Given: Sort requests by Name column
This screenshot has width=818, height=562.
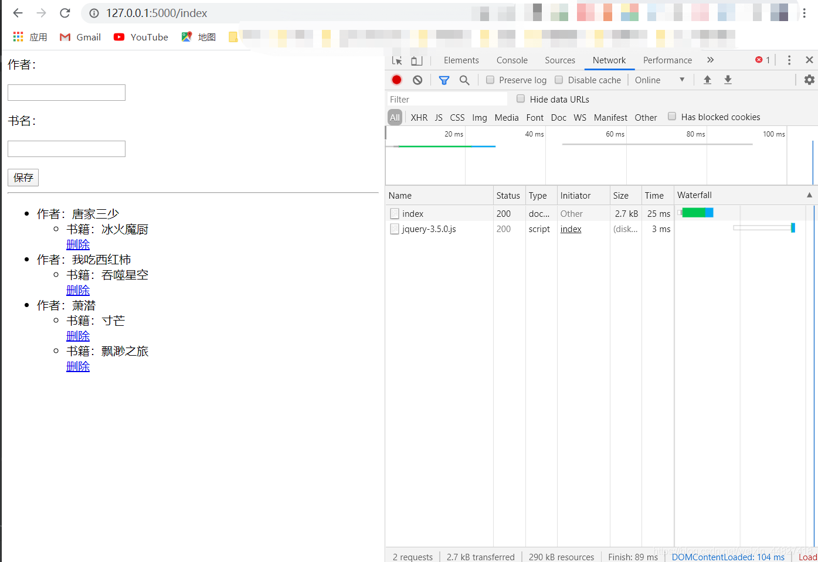Looking at the screenshot, I should 439,195.
